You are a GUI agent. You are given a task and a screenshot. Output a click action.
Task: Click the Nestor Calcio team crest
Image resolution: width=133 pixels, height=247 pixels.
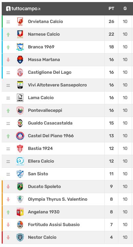tap(20, 237)
